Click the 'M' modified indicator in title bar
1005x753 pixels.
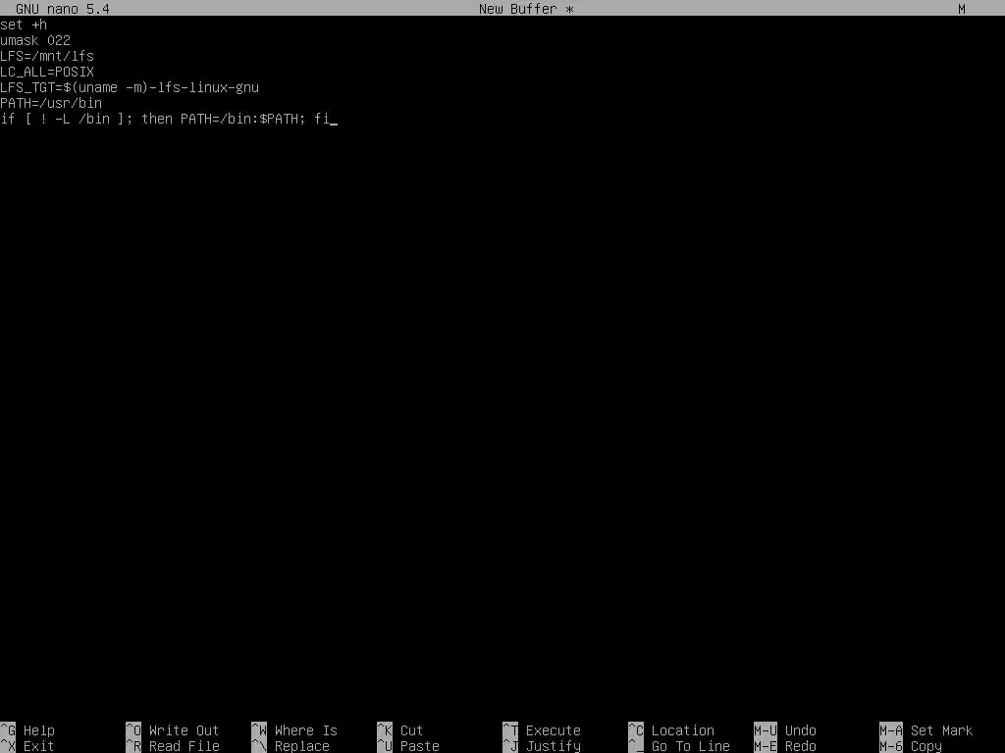click(x=962, y=9)
